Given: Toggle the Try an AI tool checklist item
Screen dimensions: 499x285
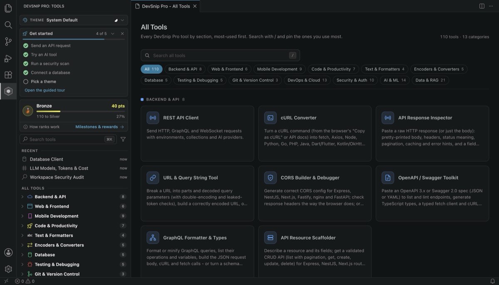Looking at the screenshot, I should 26,55.
